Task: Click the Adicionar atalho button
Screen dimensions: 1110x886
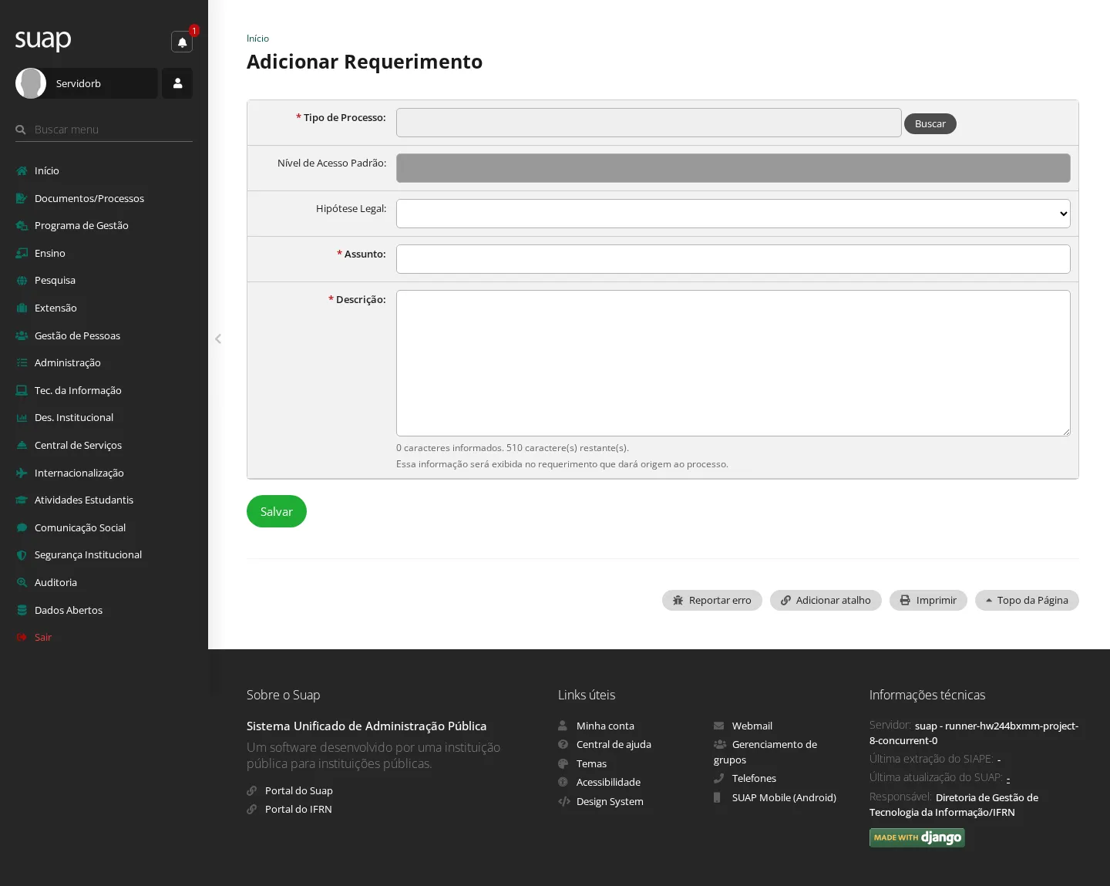Action: 826,600
